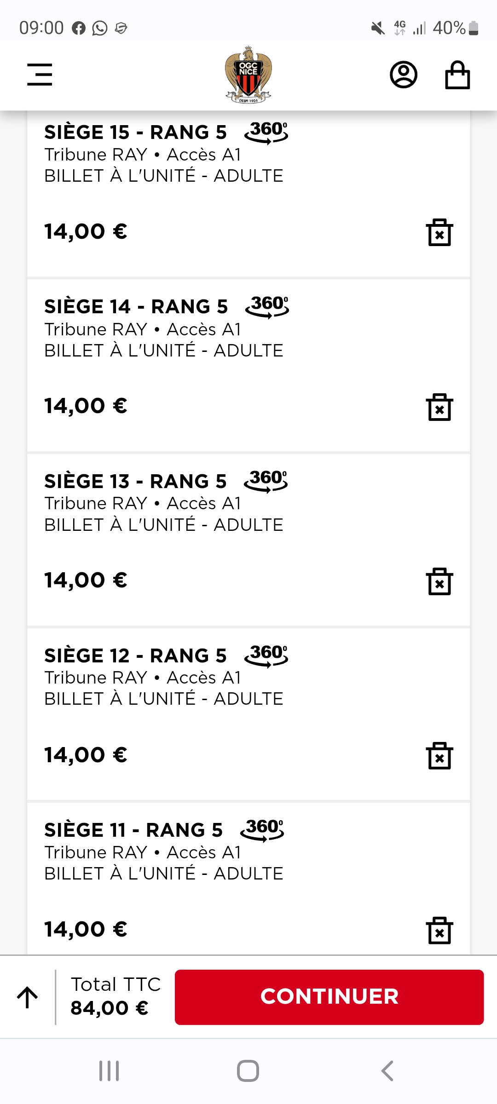Show 360° view from Siège 13
The width and height of the screenshot is (497, 1104).
(x=266, y=481)
